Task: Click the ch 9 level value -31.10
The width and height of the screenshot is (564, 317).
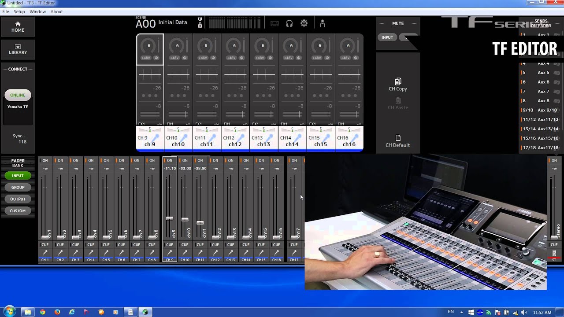Action: 170,169
